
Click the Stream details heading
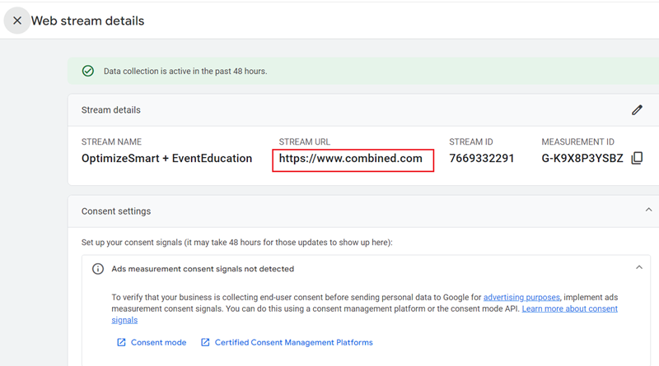point(111,110)
